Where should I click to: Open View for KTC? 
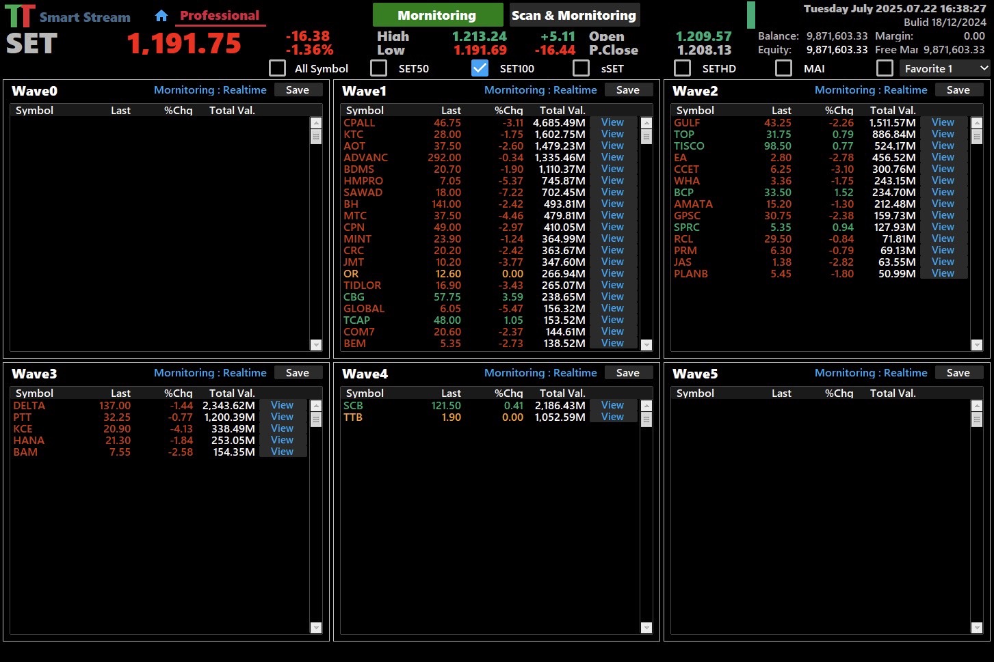coord(613,135)
